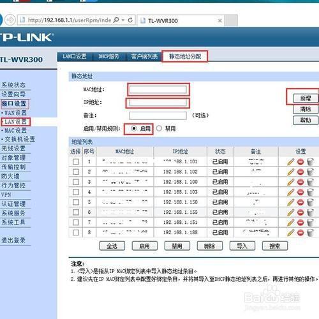The image size is (319, 319).
Task: Click the 新增 button
Action: click(x=306, y=98)
